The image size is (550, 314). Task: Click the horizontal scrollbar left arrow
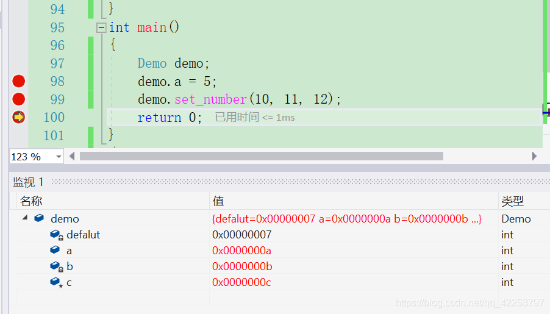[72, 156]
